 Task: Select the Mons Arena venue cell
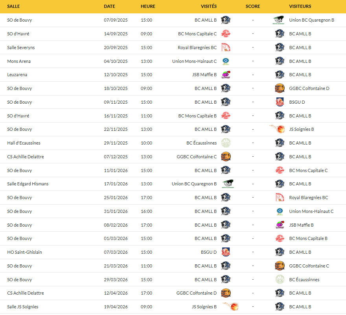click(19, 61)
